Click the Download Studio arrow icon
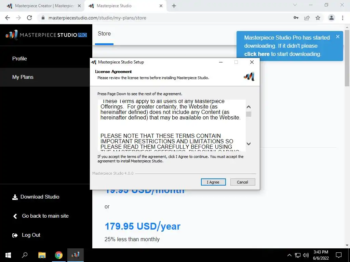350x262 pixels. click(15, 197)
